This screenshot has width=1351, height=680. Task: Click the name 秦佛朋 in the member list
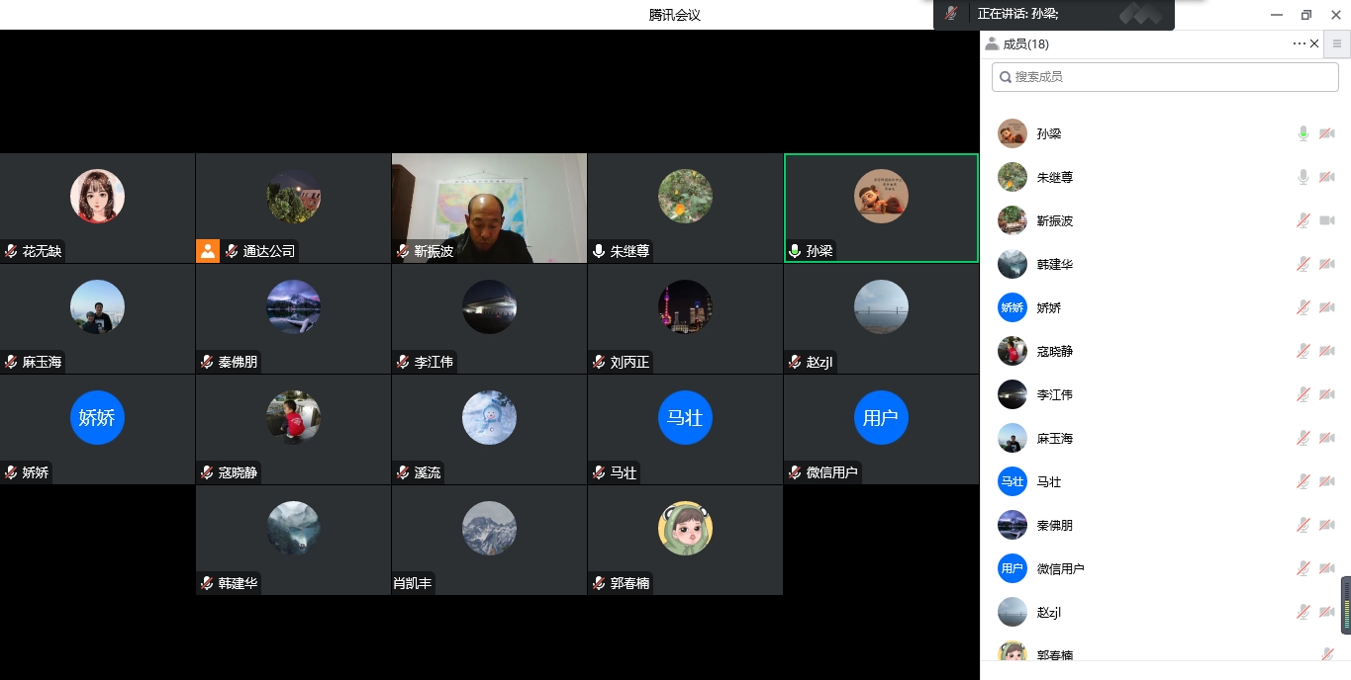(x=1055, y=525)
